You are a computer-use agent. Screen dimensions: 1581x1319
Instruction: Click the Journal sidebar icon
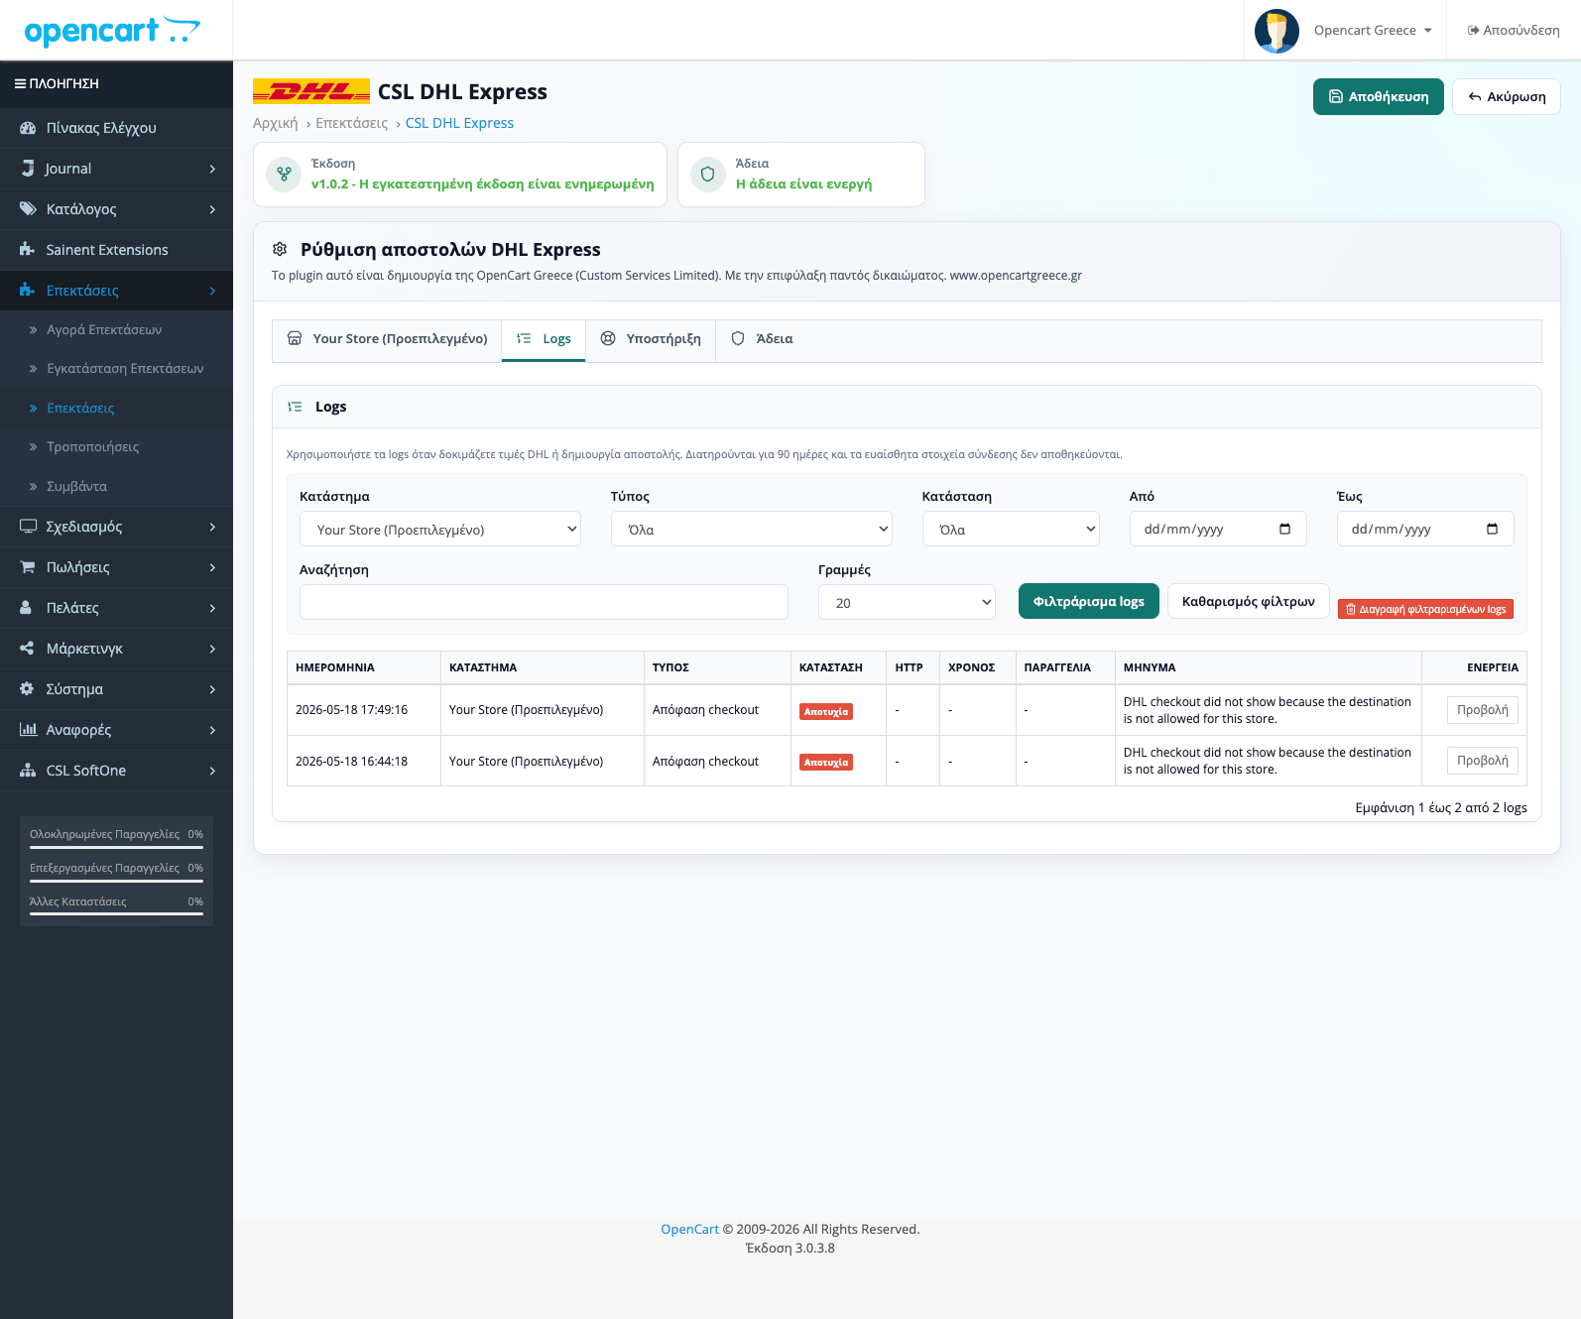[x=28, y=169]
